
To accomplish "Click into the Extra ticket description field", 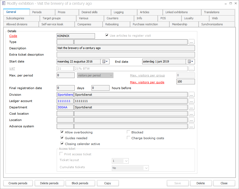I will tap(126, 55).
